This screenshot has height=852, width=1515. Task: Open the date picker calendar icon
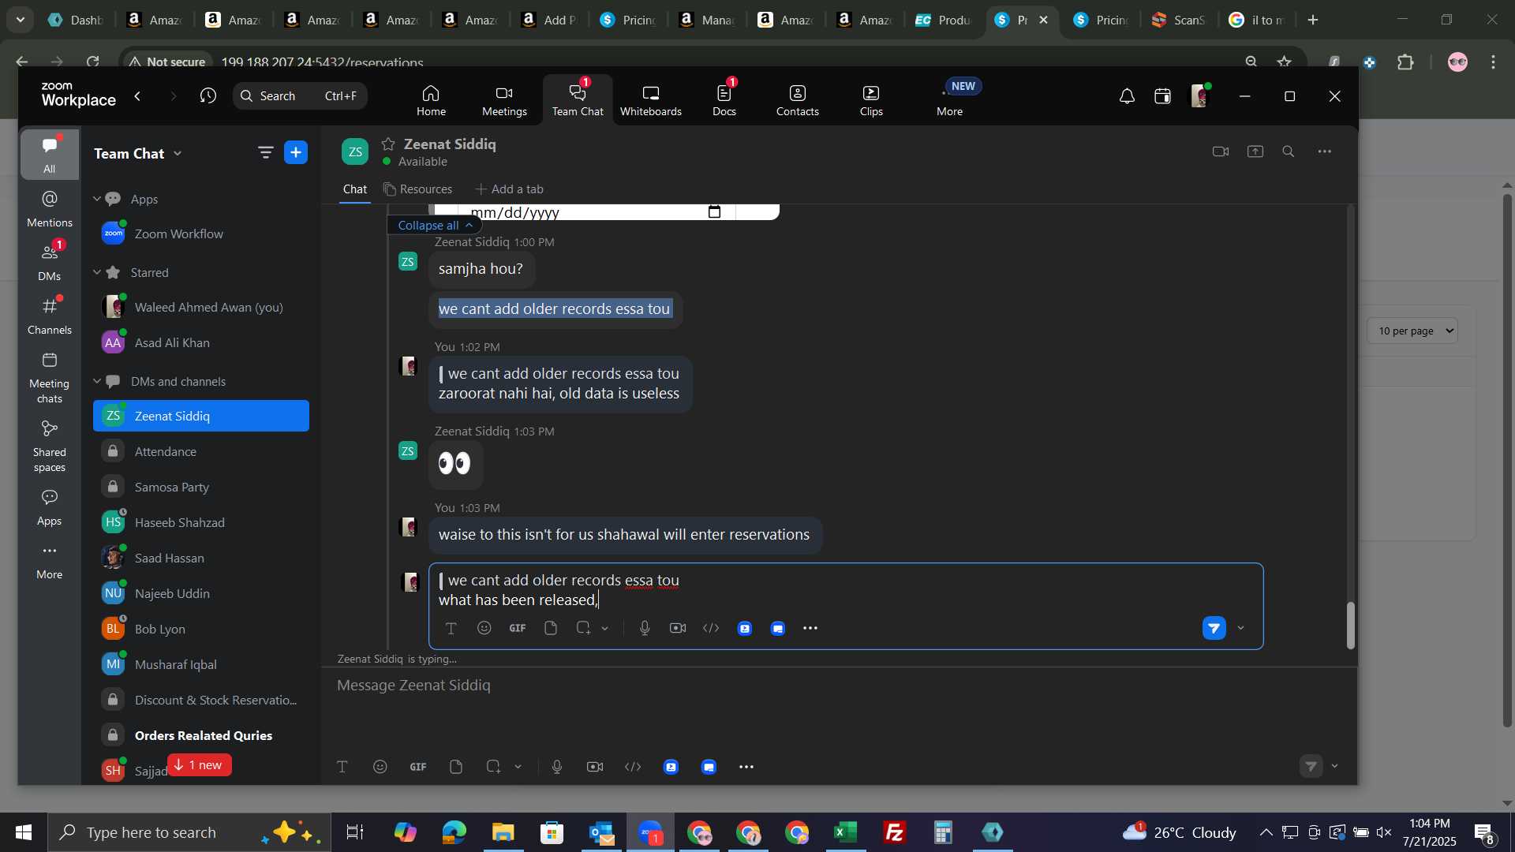pyautogui.click(x=714, y=212)
